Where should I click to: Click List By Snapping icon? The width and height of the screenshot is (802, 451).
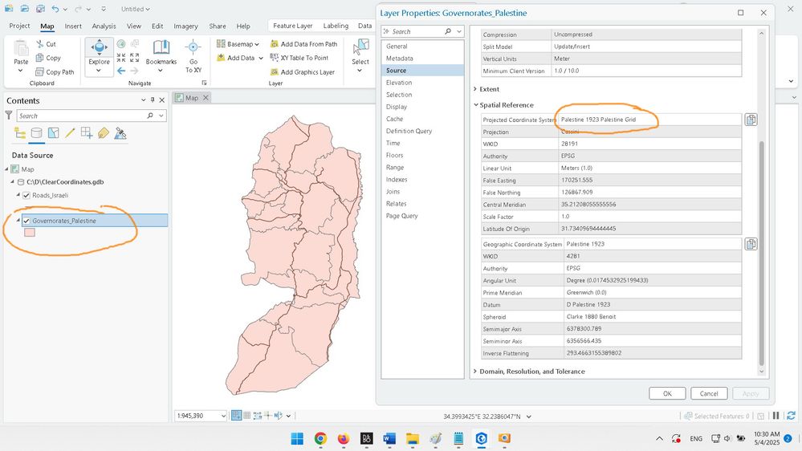click(x=87, y=133)
